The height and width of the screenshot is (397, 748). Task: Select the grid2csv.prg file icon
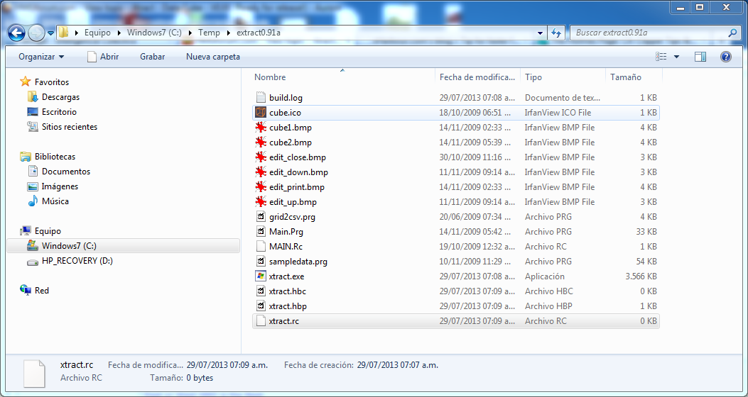click(261, 217)
